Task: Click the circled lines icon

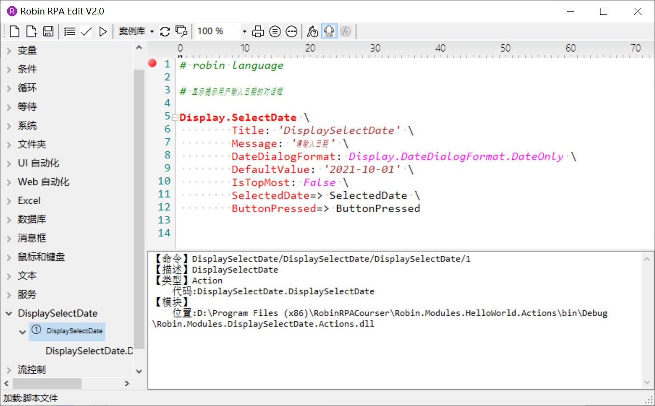Action: 275,32
